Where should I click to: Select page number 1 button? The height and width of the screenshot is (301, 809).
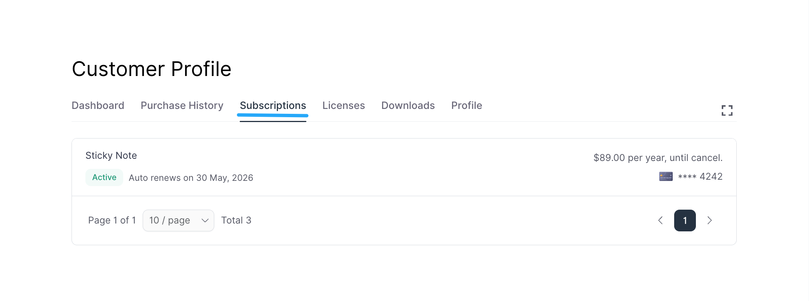[x=685, y=221]
